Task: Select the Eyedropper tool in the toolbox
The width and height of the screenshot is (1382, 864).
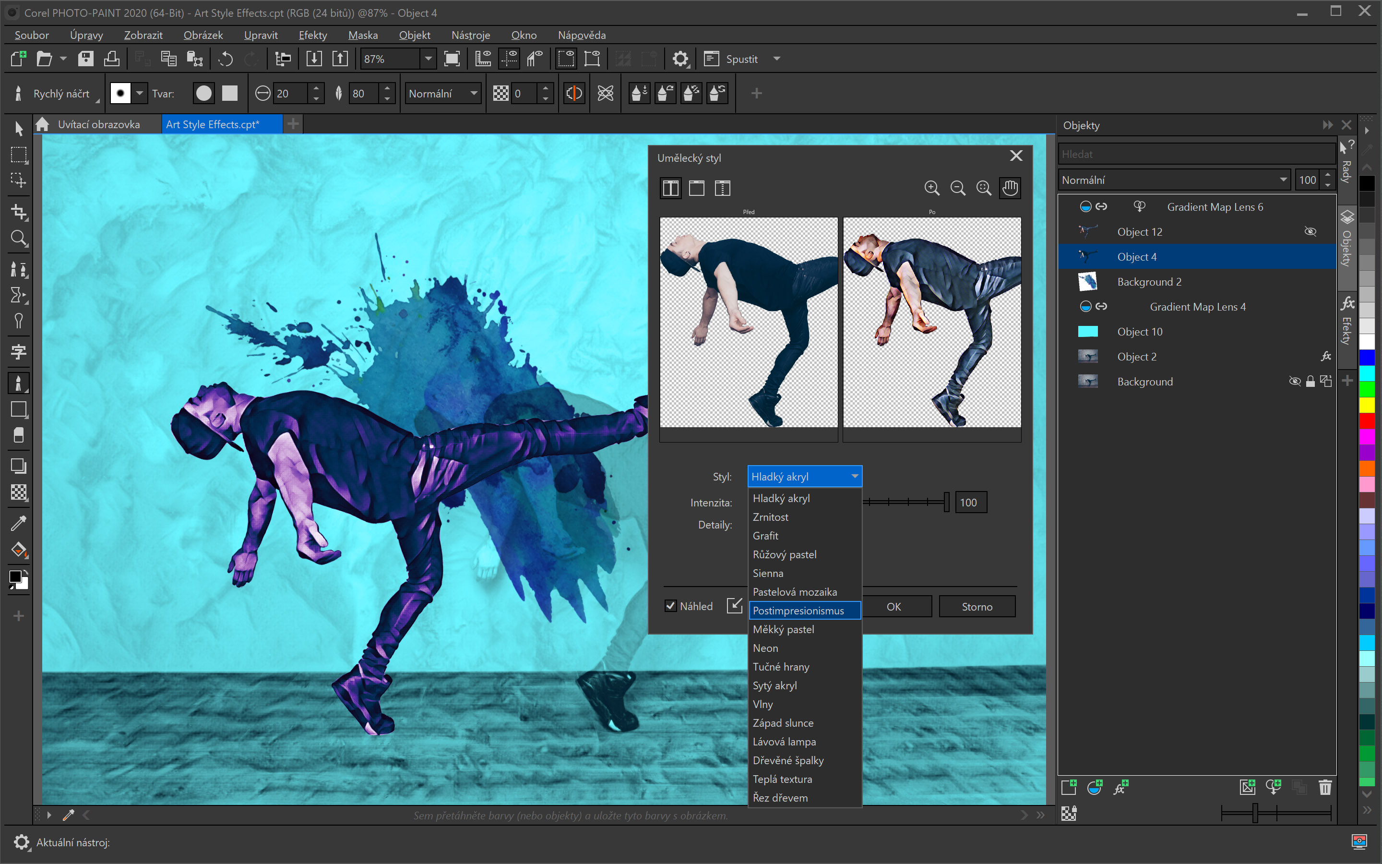Action: [18, 523]
